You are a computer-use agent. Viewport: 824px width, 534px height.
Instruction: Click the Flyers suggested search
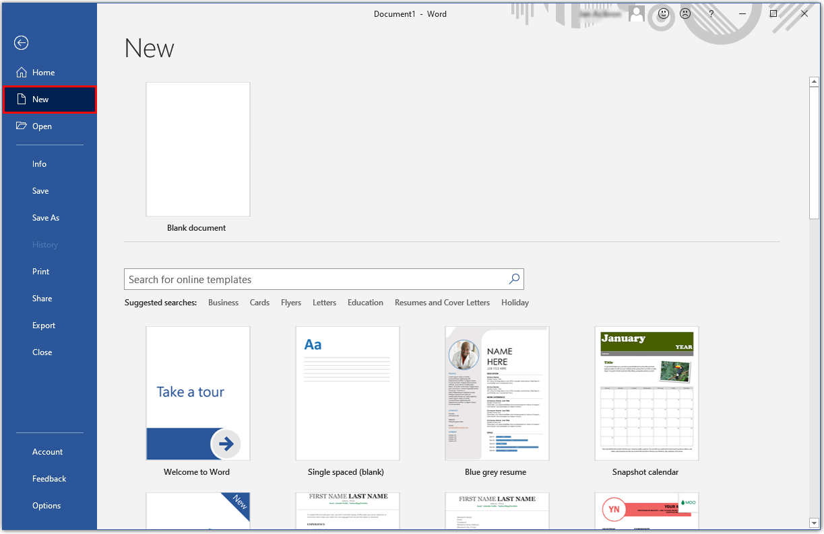pyautogui.click(x=291, y=303)
